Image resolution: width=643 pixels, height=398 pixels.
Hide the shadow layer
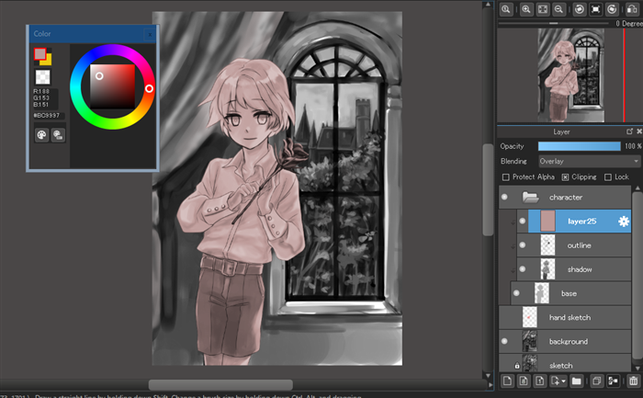tap(522, 269)
